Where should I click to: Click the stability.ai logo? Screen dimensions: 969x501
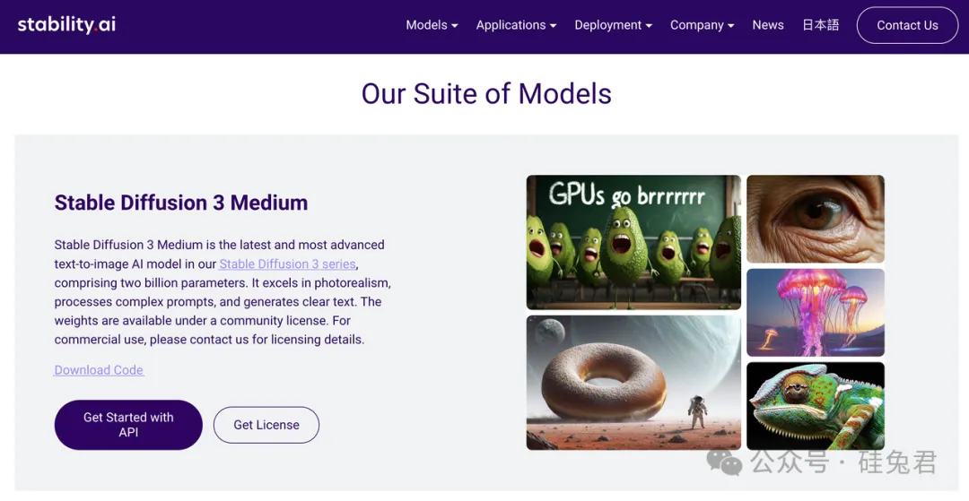tap(66, 24)
